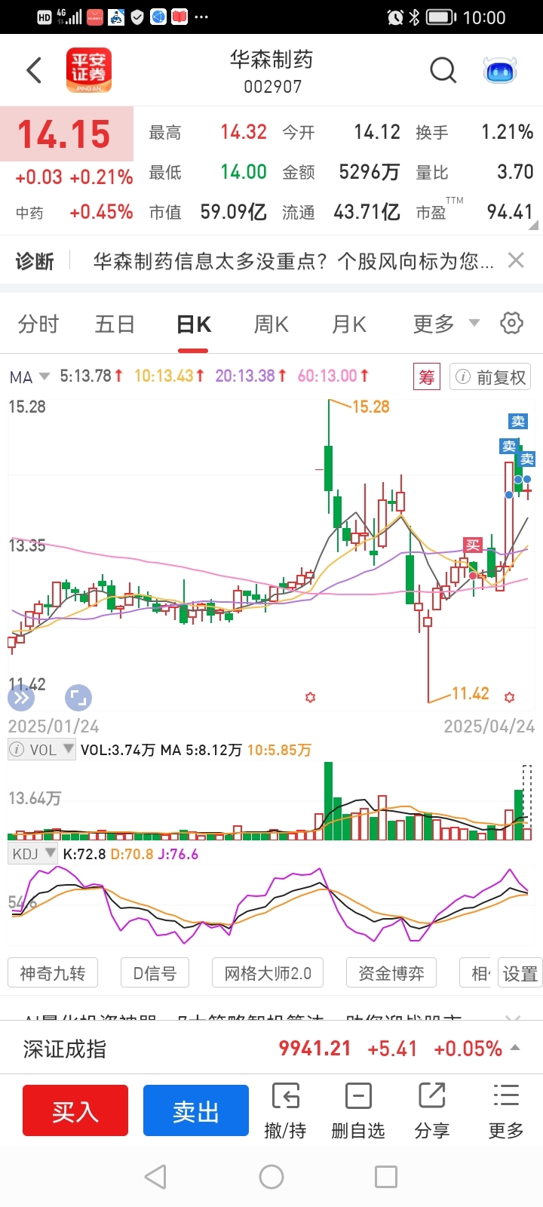Close the diagnosis banner
This screenshot has height=1207, width=543.
coord(516,260)
